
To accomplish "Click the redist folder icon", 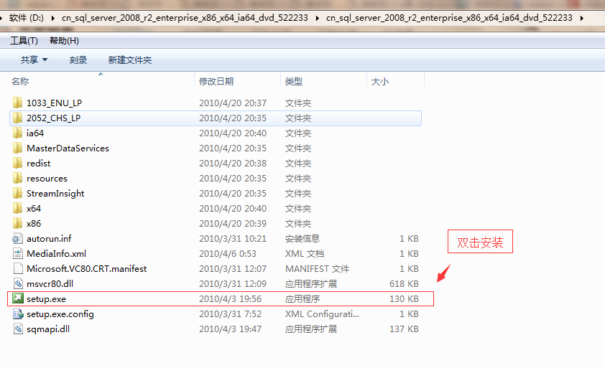I will pos(17,163).
